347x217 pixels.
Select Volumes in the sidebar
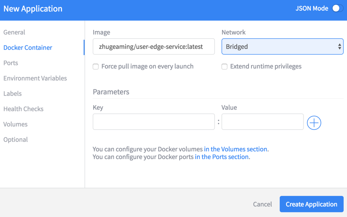pyautogui.click(x=15, y=124)
